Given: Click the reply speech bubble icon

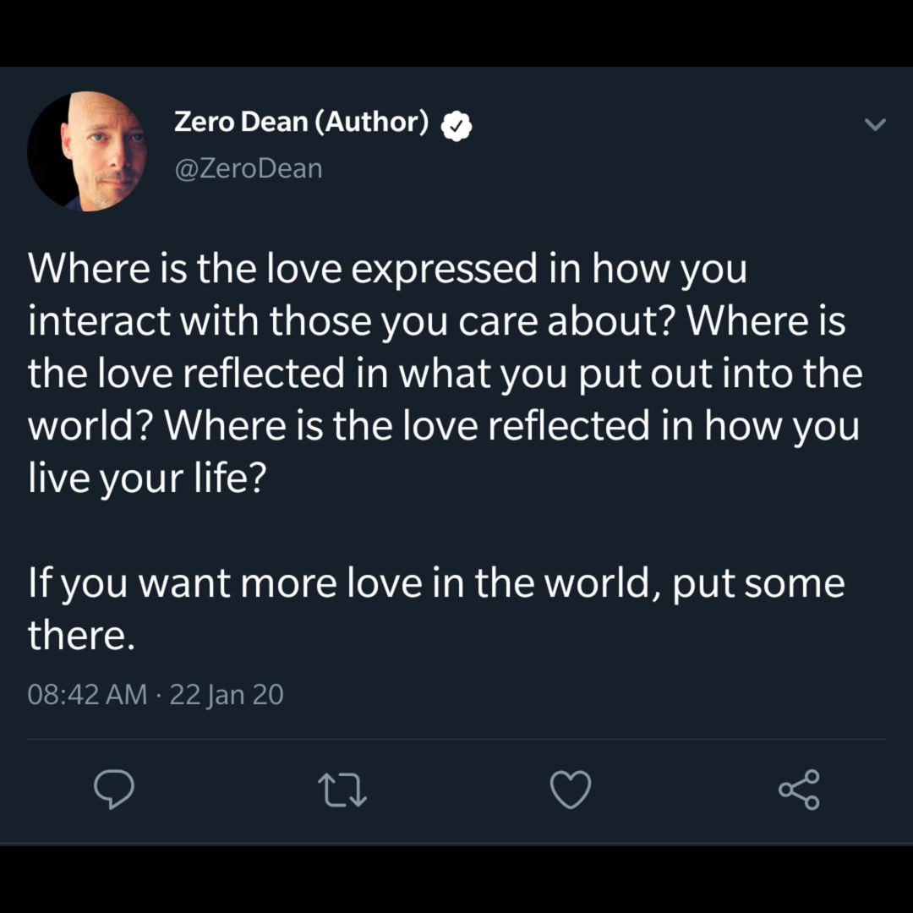Looking at the screenshot, I should 116,790.
